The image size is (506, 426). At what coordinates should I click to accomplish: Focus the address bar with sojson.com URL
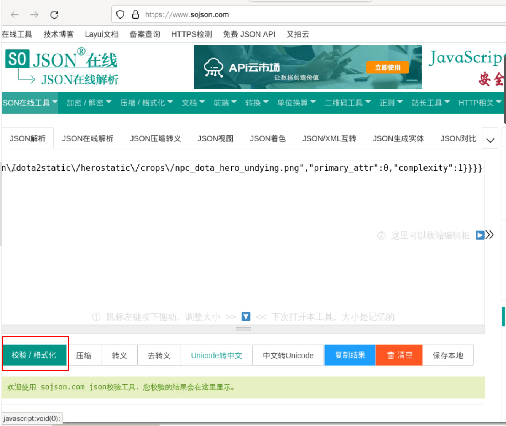click(x=308, y=14)
